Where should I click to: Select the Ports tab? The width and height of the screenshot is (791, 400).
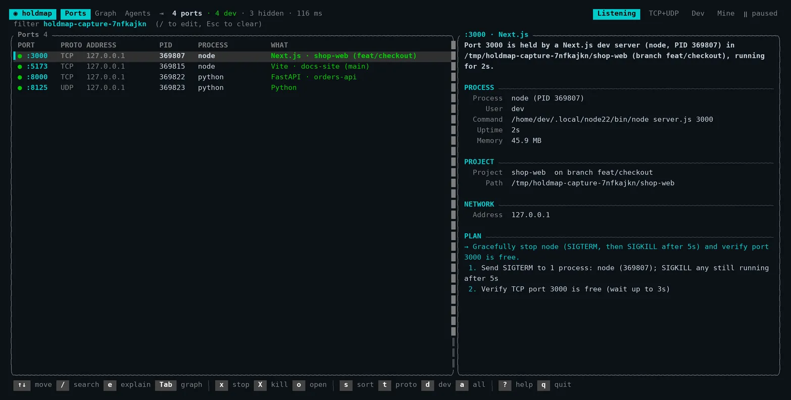pos(76,14)
